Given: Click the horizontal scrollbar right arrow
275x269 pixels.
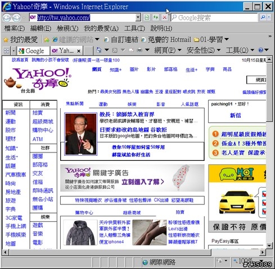Looking at the screenshot, I should (263, 252).
